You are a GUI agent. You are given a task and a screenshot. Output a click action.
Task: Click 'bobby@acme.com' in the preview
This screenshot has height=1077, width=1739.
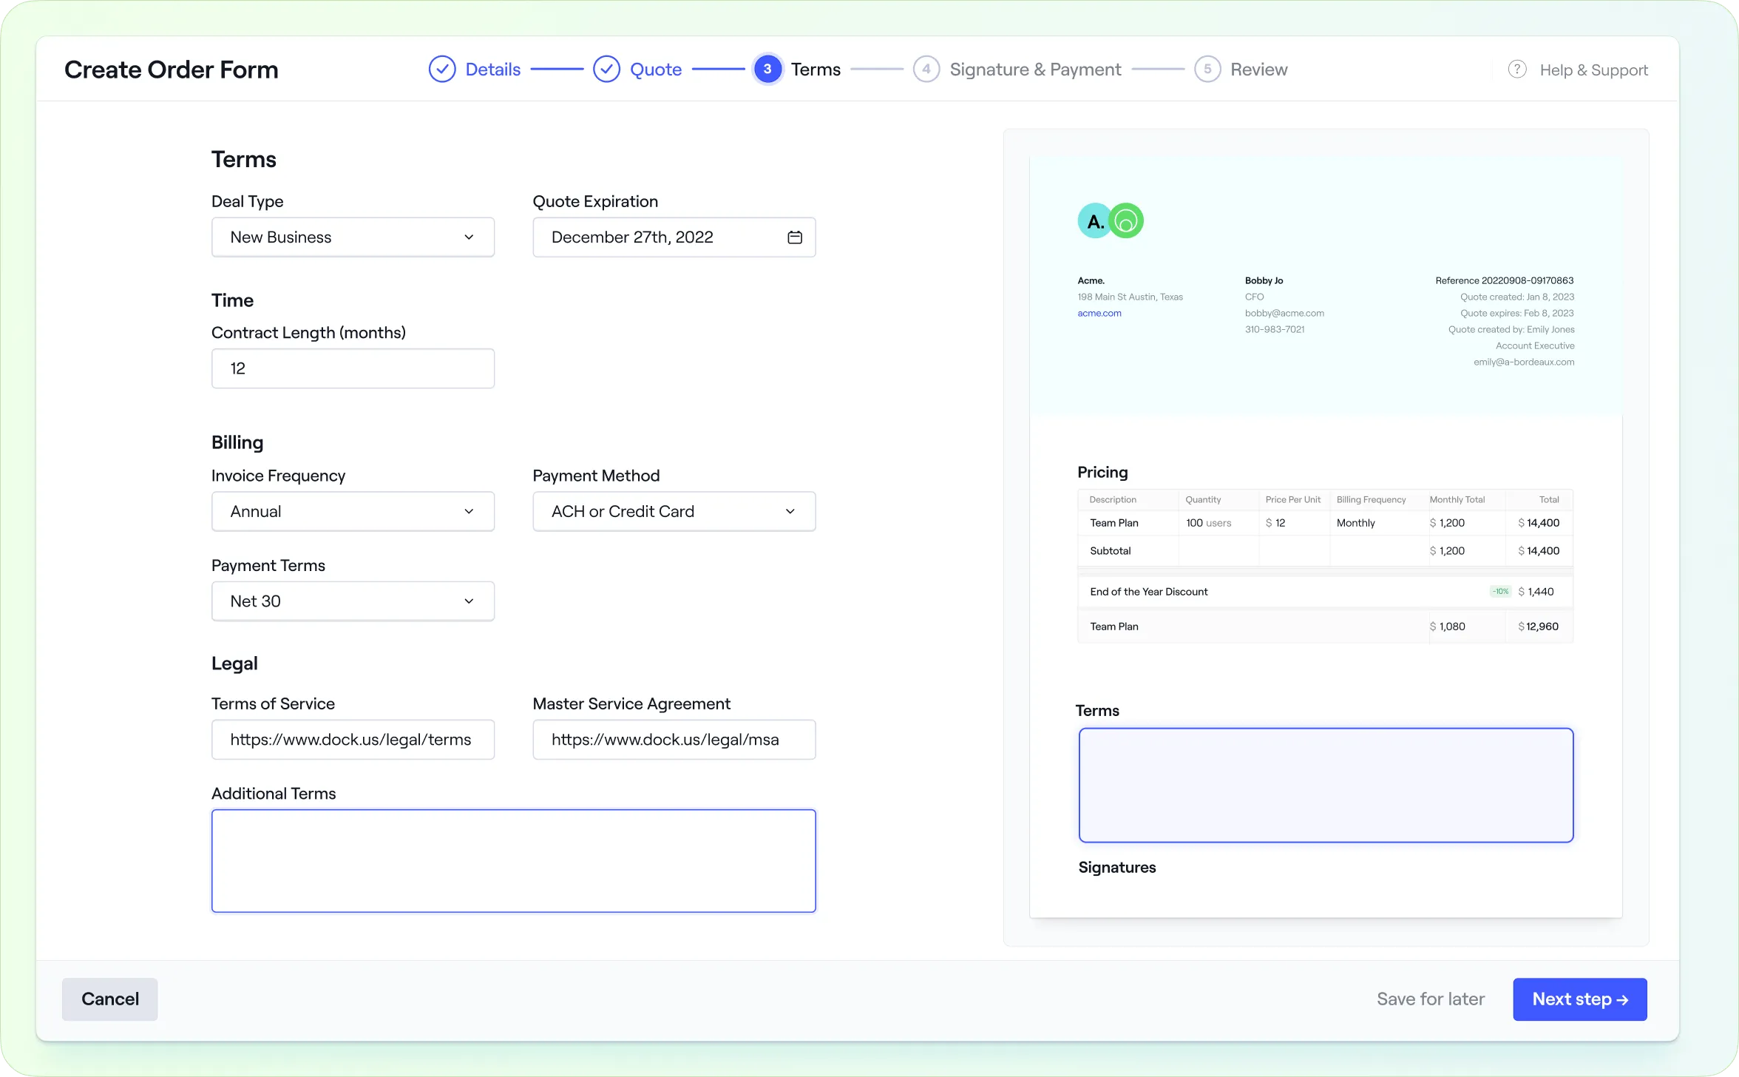click(1284, 314)
